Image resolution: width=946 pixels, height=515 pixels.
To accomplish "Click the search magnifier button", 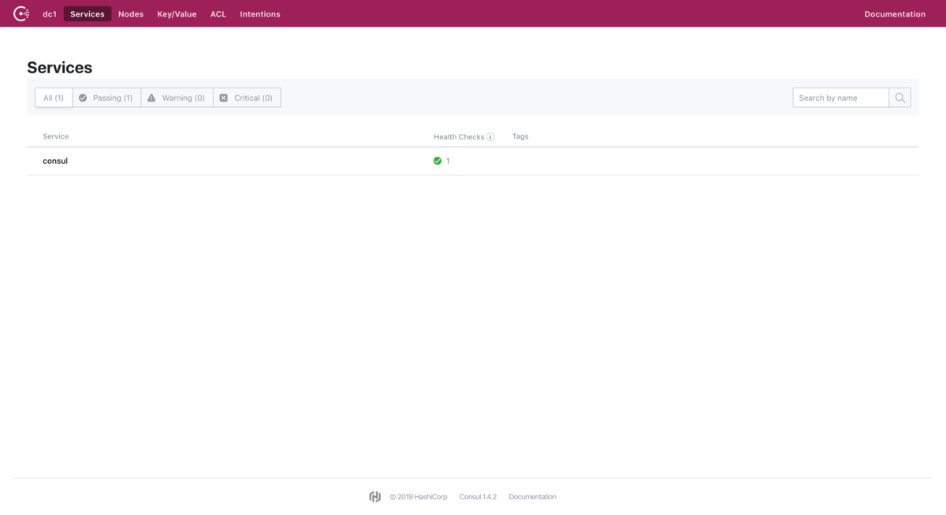I will pyautogui.click(x=900, y=98).
